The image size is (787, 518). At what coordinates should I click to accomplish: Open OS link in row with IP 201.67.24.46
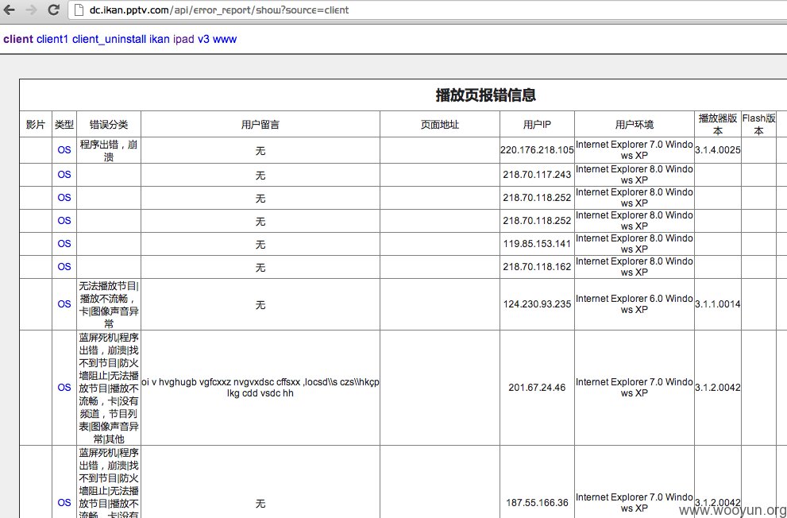point(64,387)
